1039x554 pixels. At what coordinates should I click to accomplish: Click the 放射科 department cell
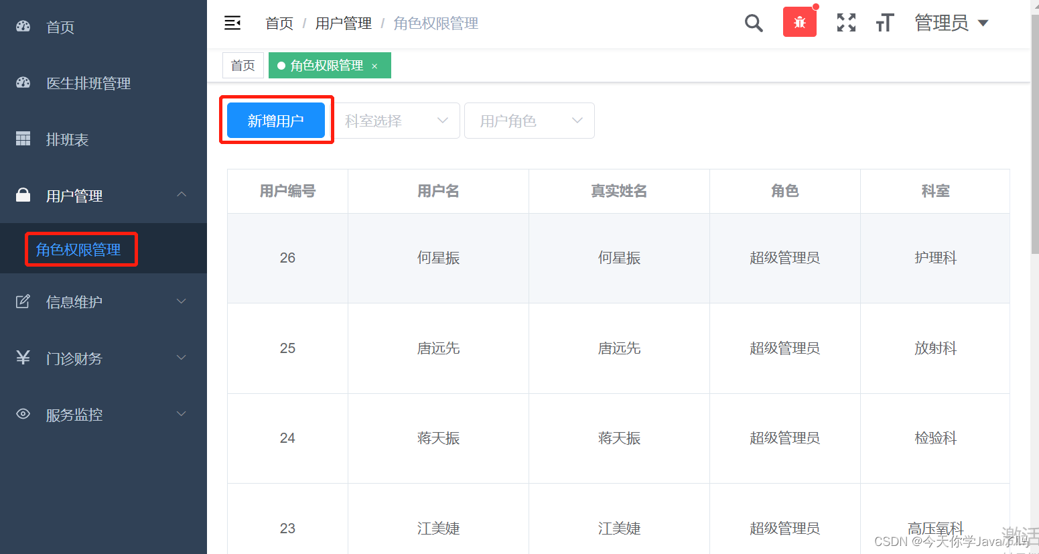tap(936, 348)
